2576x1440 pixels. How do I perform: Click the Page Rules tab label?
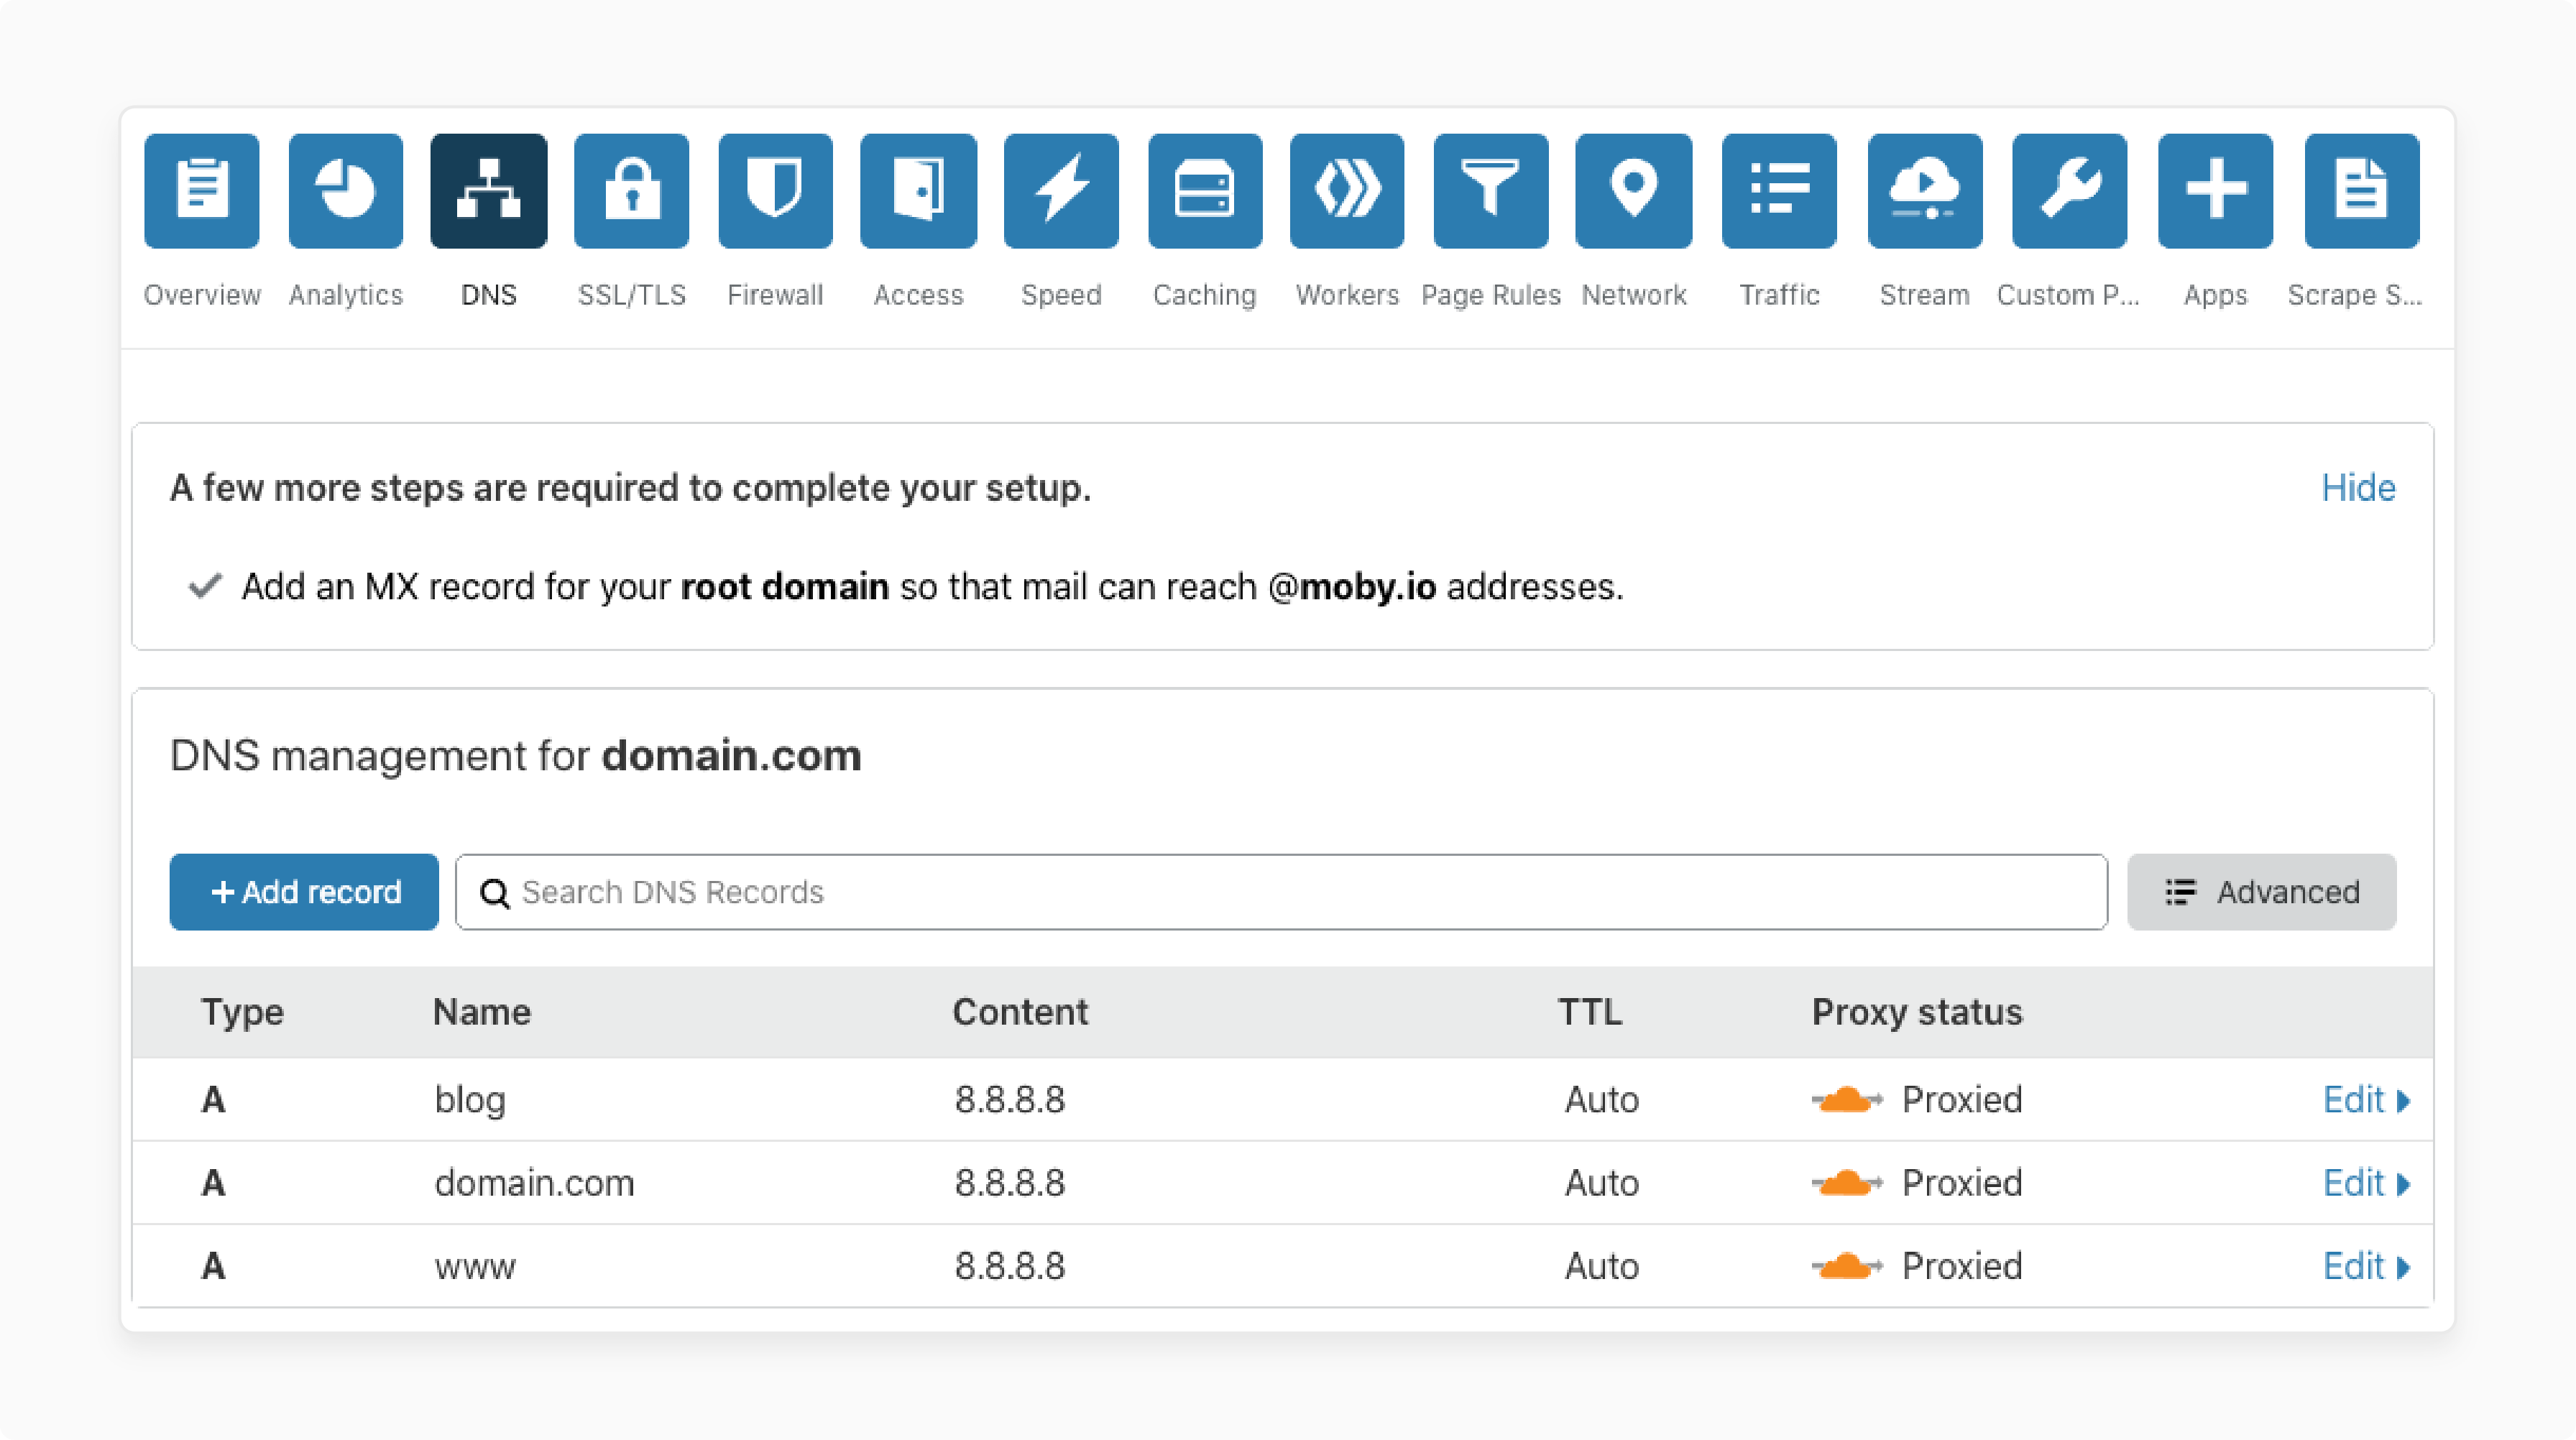(x=1491, y=295)
